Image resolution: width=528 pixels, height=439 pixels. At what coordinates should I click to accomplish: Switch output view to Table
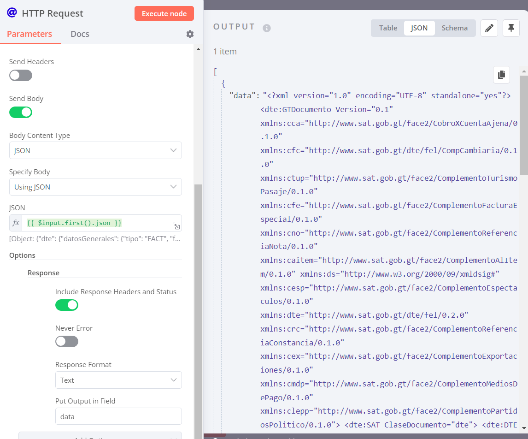tap(388, 28)
